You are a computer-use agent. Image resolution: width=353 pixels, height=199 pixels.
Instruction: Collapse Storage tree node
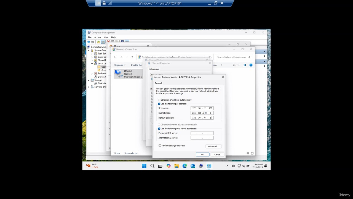coord(89,80)
